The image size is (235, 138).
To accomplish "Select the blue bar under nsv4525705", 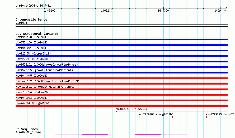I will click(121, 73).
